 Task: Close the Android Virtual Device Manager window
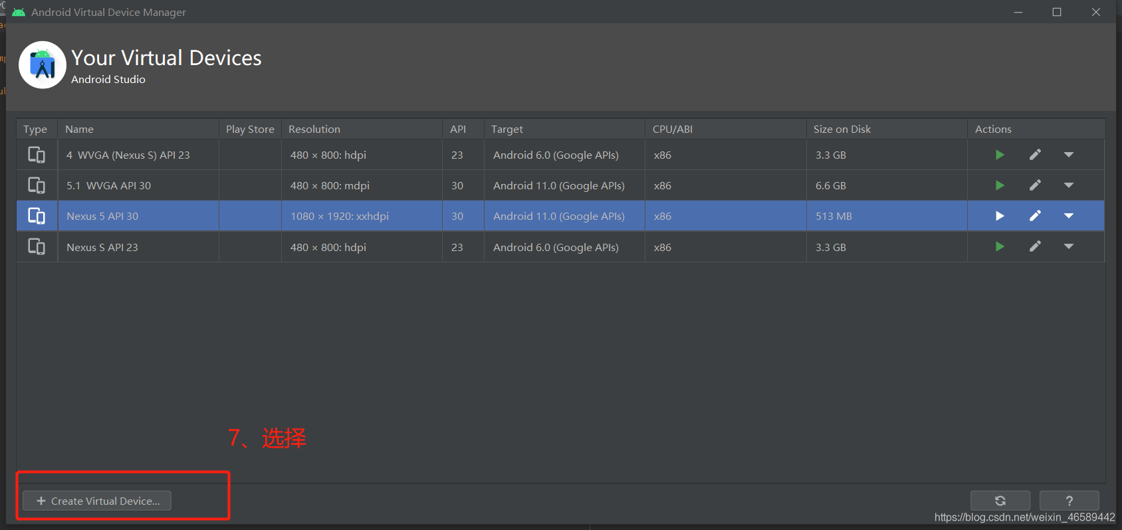pyautogui.click(x=1096, y=12)
